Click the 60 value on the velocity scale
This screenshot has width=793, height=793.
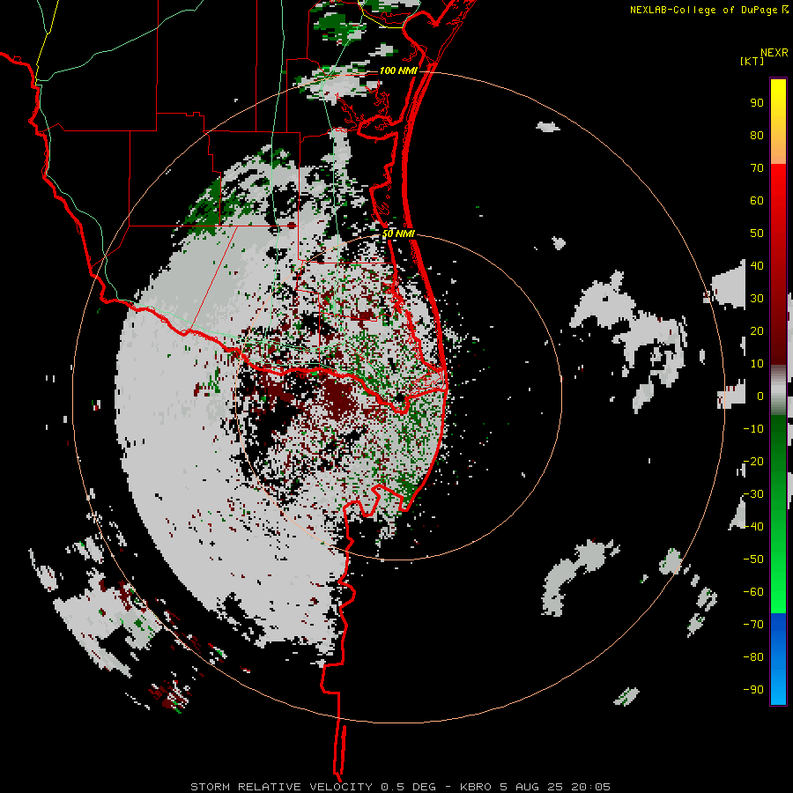[757, 201]
